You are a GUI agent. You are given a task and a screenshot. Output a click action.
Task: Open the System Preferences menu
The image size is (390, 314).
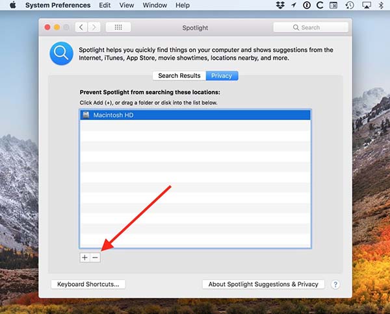click(58, 5)
